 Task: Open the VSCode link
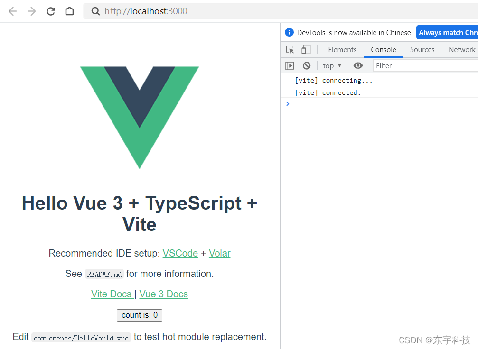pos(180,253)
